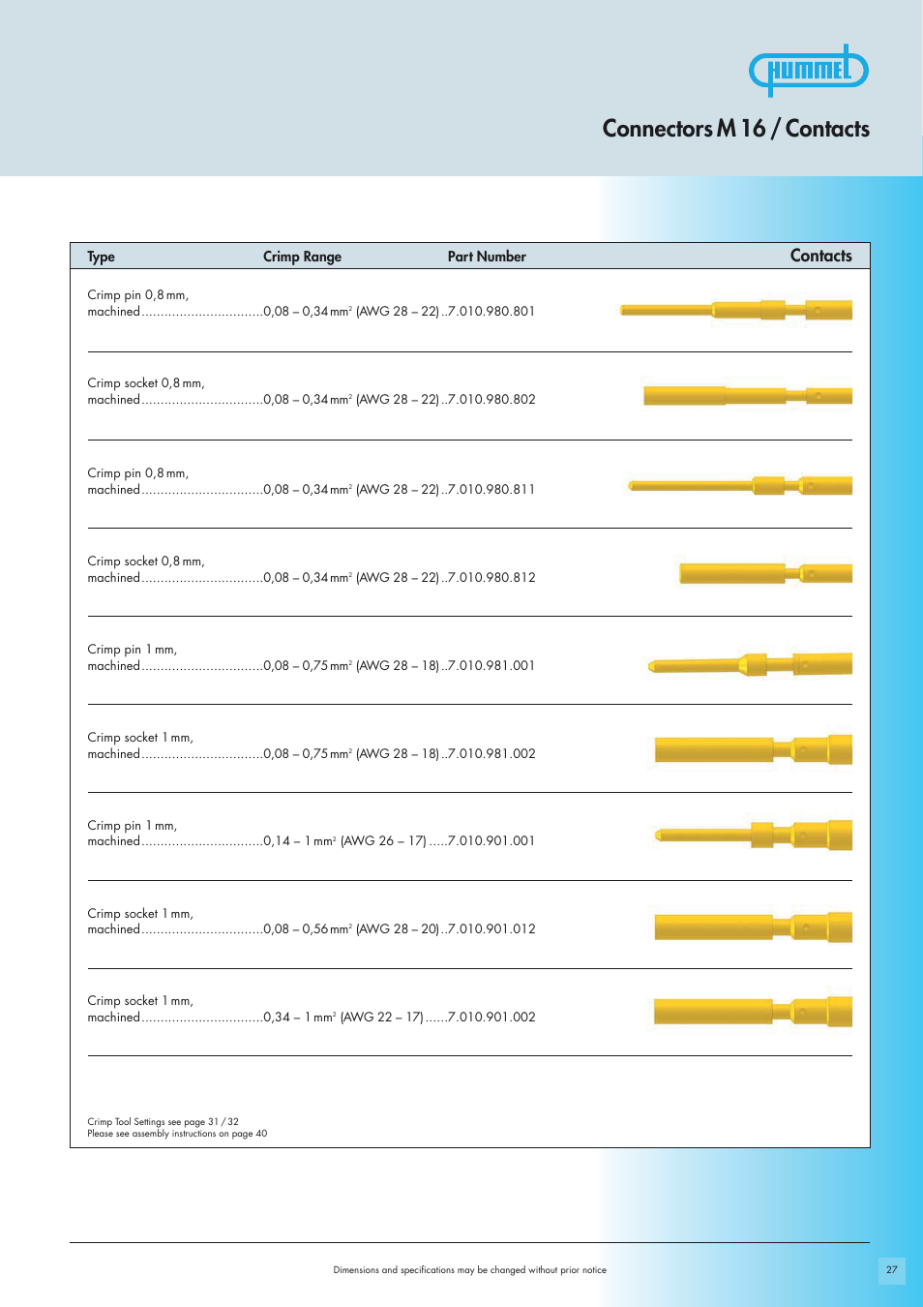Select part number 7.010.901.002
The image size is (923, 1307).
491,1018
